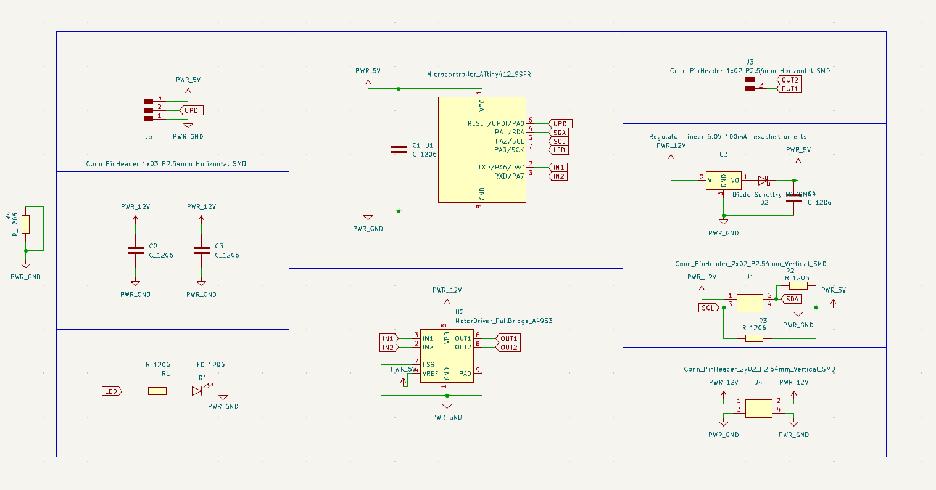Image resolution: width=936 pixels, height=490 pixels.
Task: Click the Microcontroller_ATtiny412_SSFR value text
Action: click(x=479, y=75)
